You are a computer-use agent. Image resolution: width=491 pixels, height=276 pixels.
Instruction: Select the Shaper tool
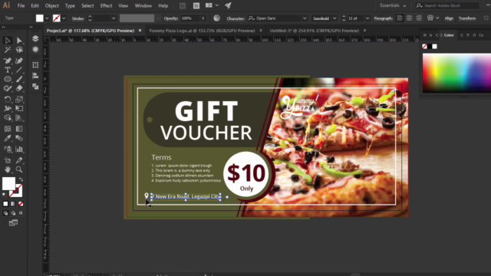click(8, 89)
